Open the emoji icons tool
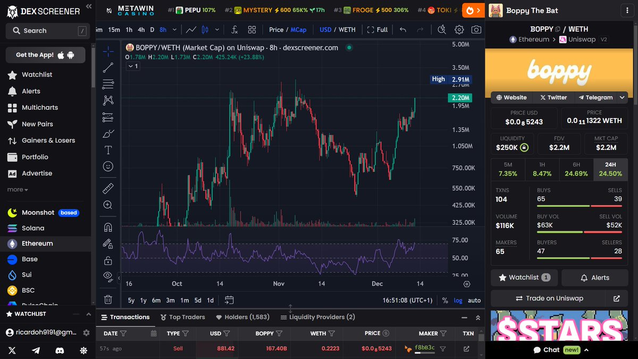Screen dimensions: 638x359 pyautogui.click(x=108, y=166)
